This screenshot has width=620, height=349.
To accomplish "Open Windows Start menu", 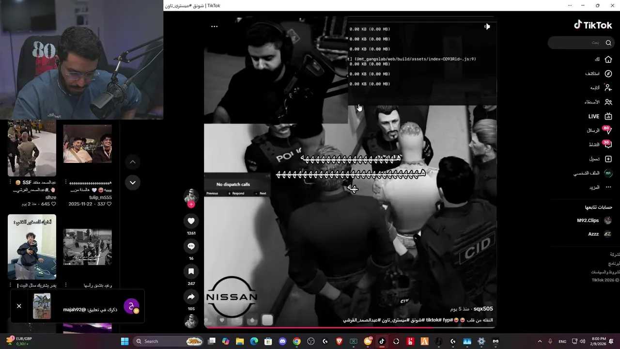I will point(124,341).
